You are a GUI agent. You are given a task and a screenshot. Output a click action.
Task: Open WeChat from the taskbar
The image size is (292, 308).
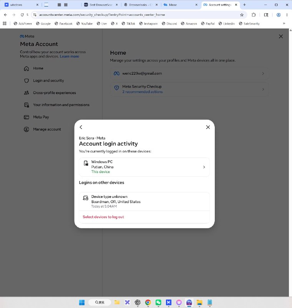(x=158, y=302)
